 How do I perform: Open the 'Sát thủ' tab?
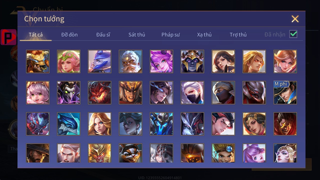click(137, 35)
